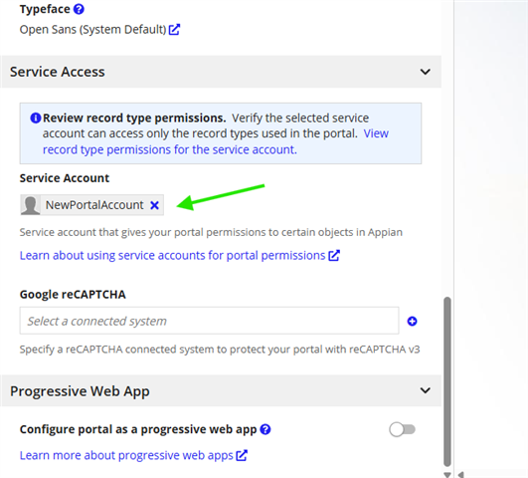The width and height of the screenshot is (528, 478).
Task: Click the external link icon after service accounts link
Action: coord(334,255)
